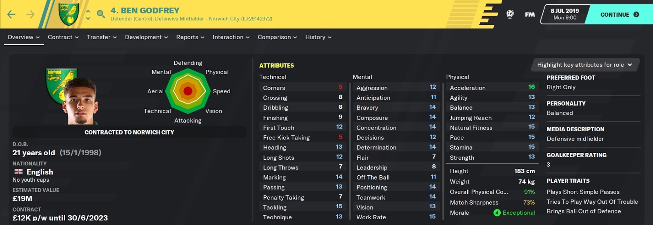Go back using the left arrow
Image resolution: width=653 pixels, height=225 pixels.
point(11,15)
